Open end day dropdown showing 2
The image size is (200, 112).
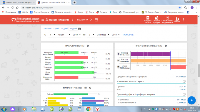coord(91,35)
